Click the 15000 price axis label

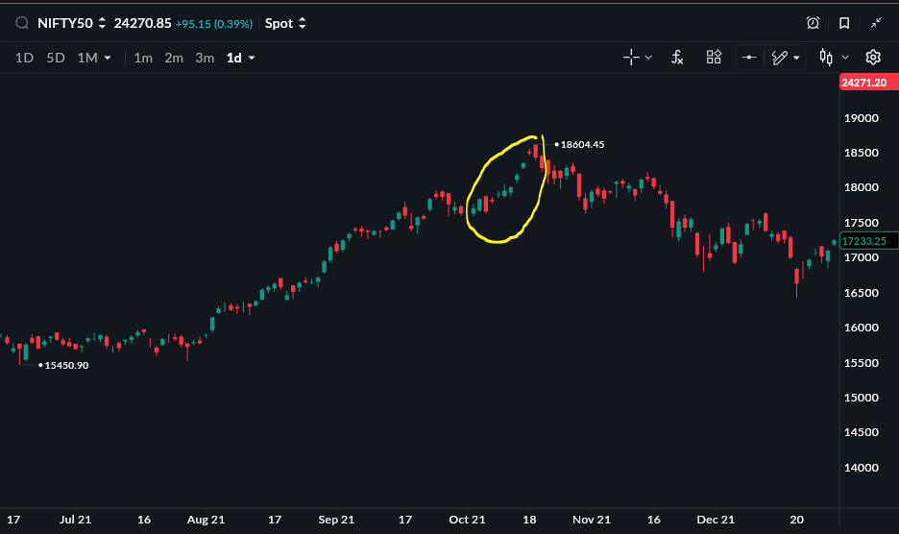tap(862, 398)
